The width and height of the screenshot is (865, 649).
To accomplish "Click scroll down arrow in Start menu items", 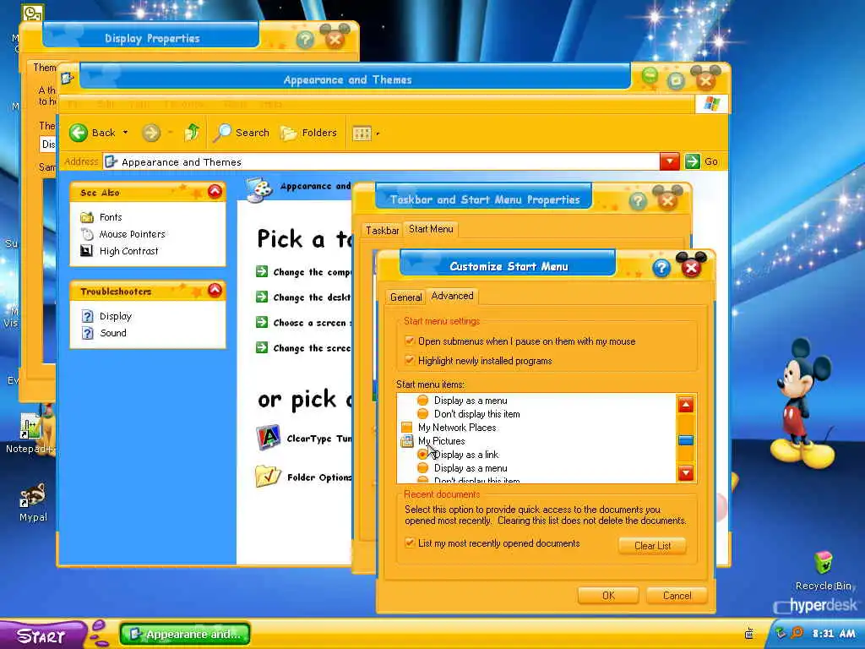I will coord(686,472).
